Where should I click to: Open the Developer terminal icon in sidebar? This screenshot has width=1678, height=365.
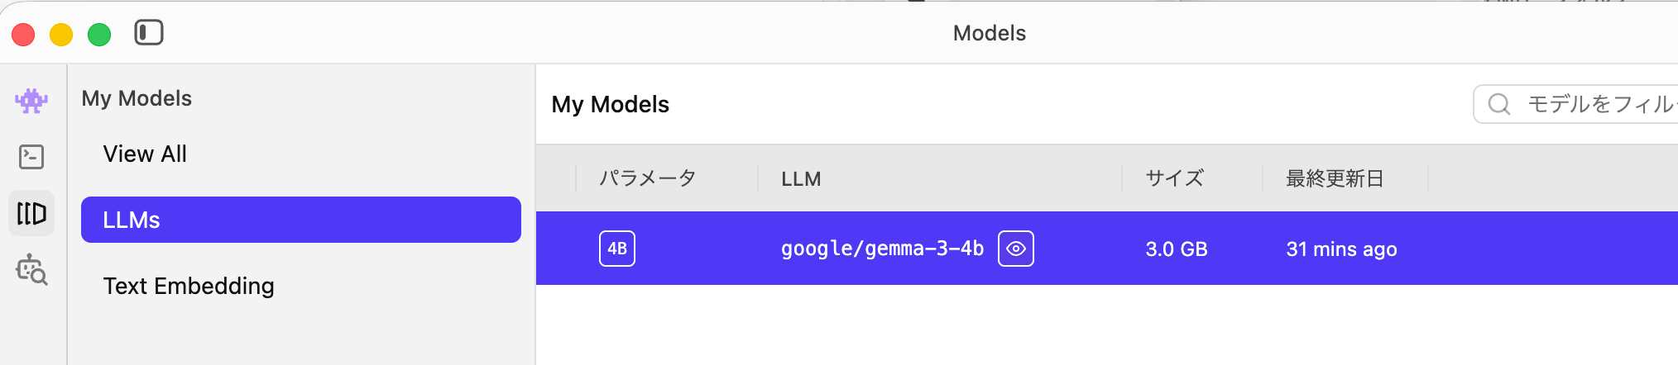coord(31,157)
